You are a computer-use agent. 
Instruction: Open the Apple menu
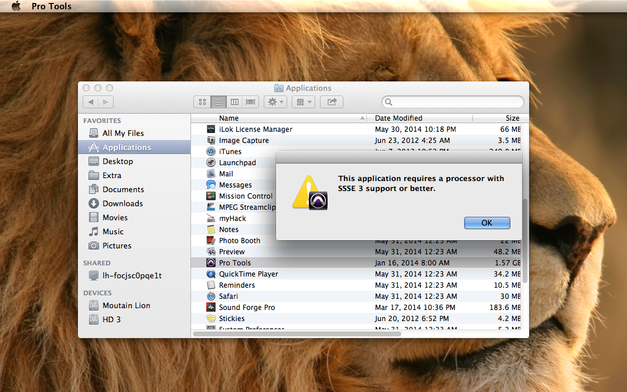click(16, 6)
